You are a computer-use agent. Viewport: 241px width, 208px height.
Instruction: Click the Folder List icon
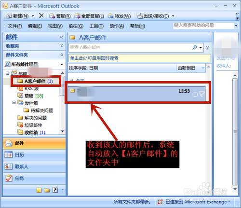coord(47,190)
